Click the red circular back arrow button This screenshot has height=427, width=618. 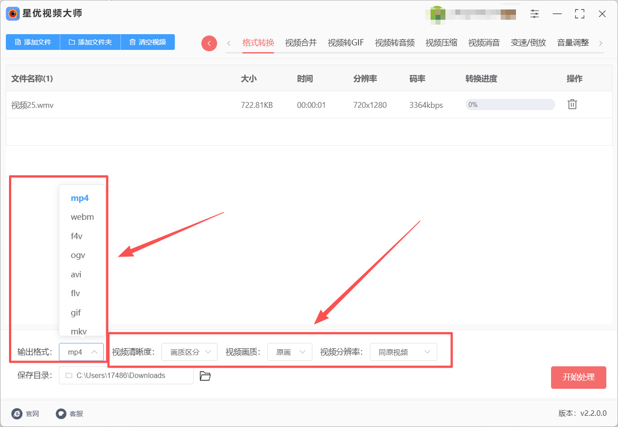click(x=209, y=43)
